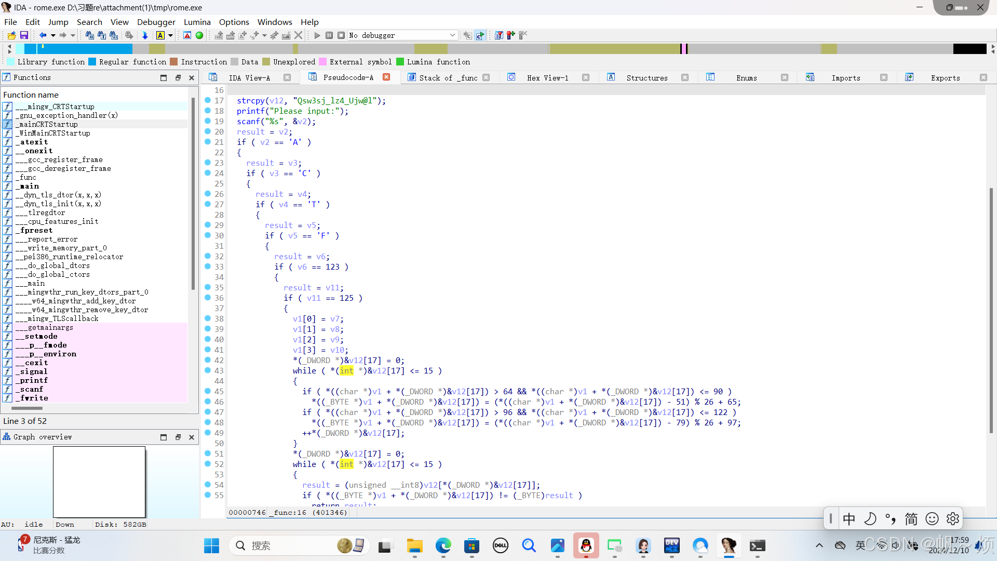
Task: Open the No debugger dropdown
Action: (x=452, y=35)
